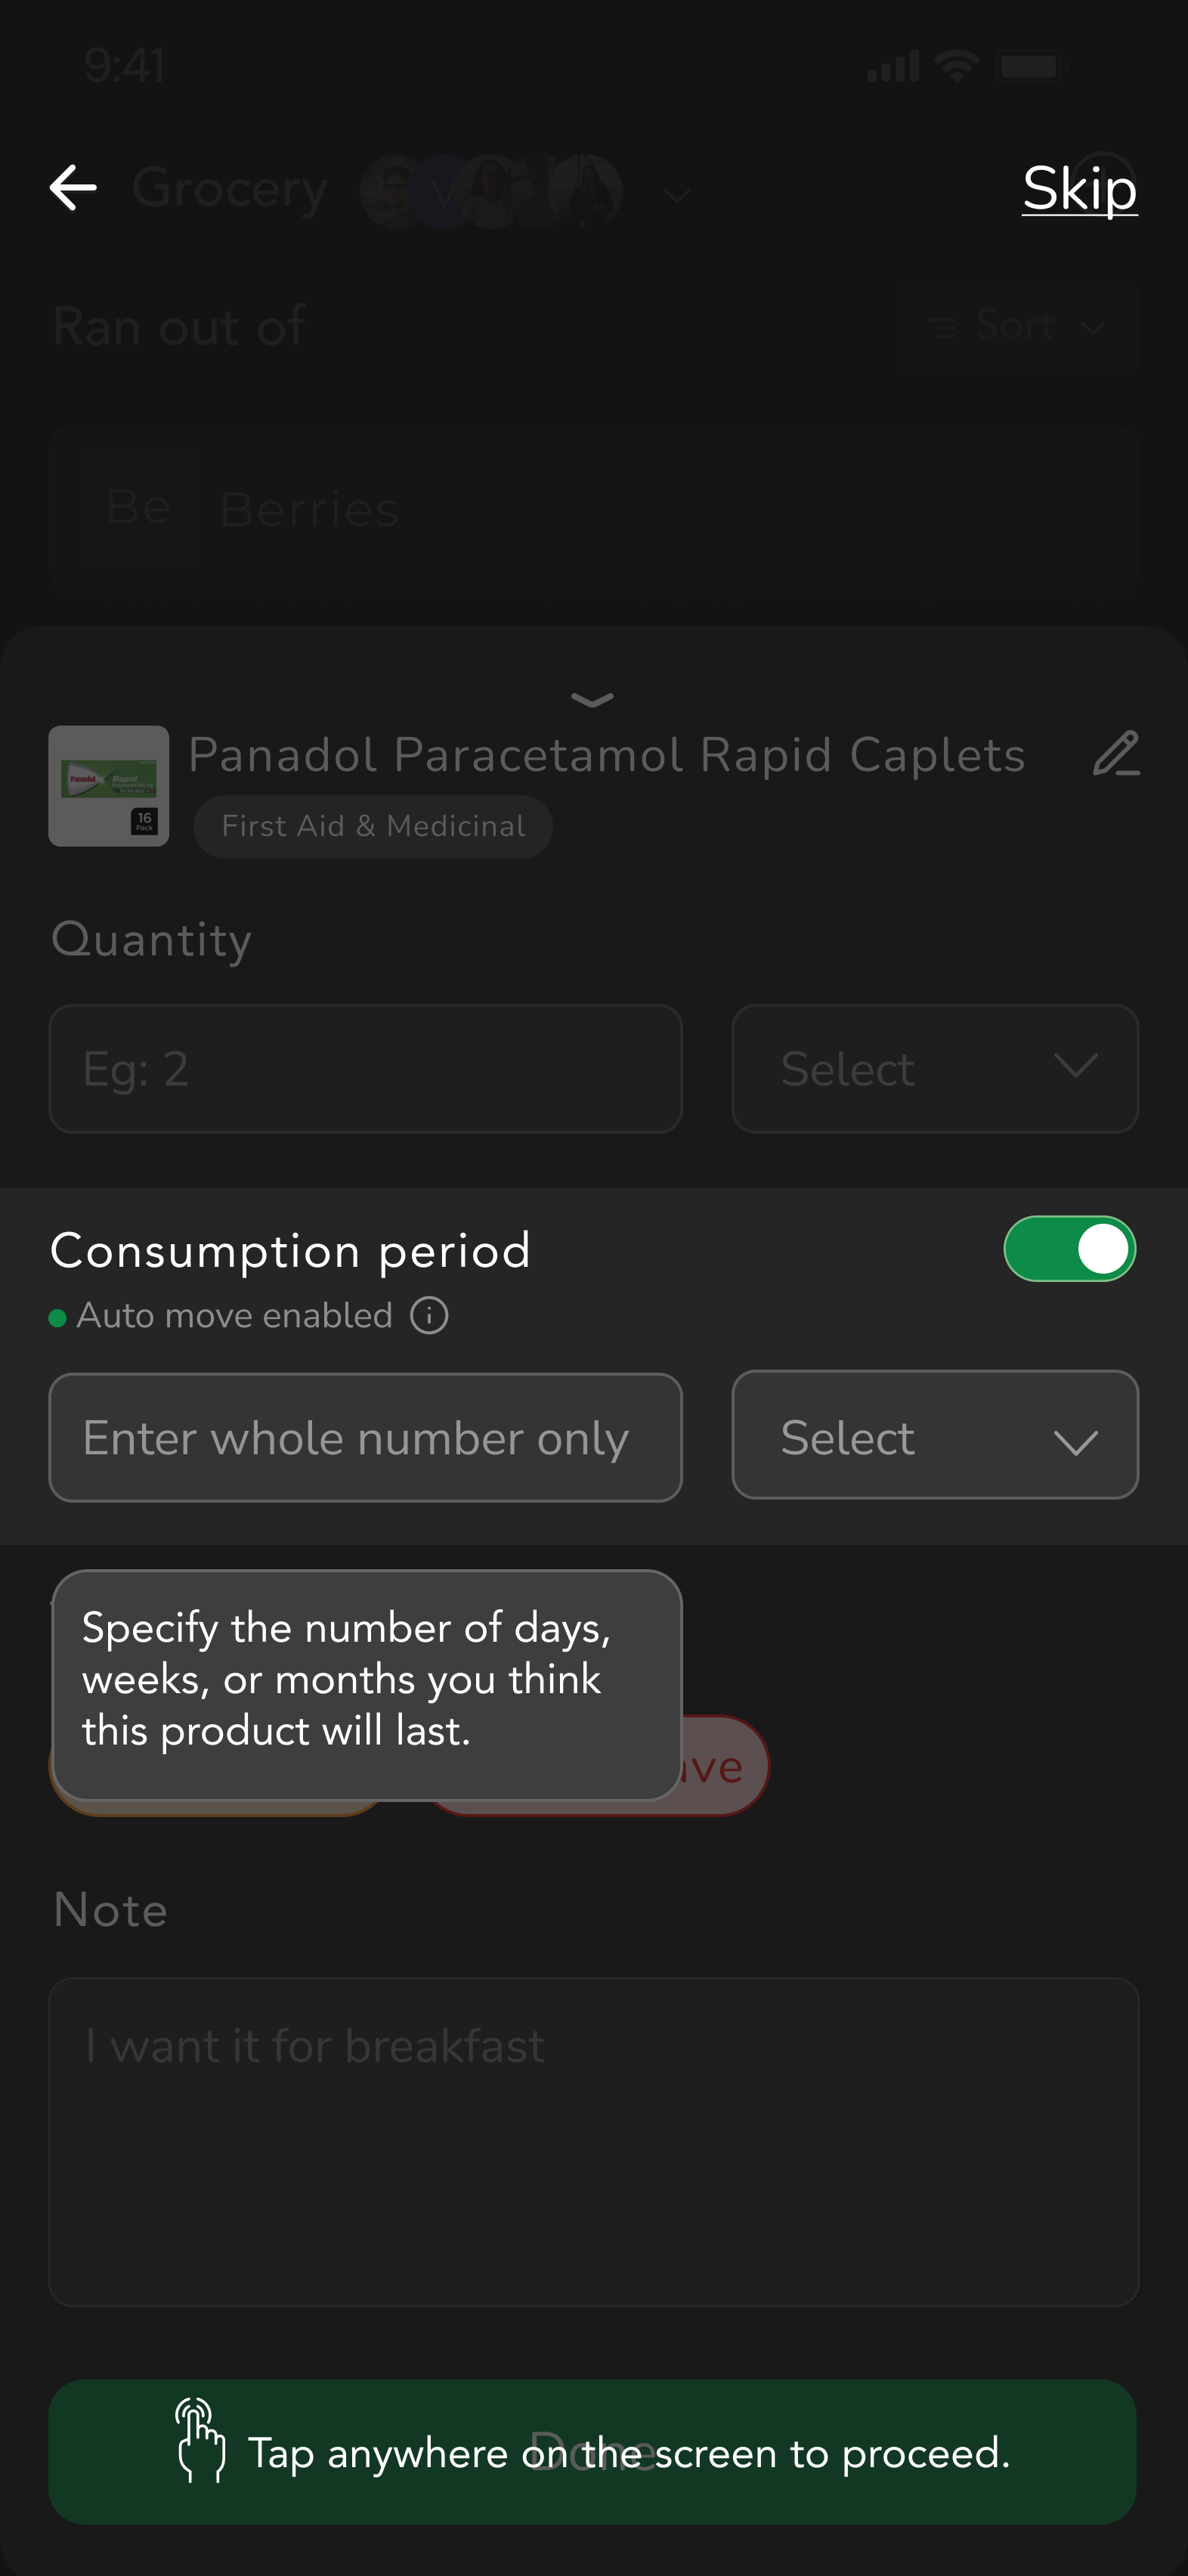Click the Quantity 'Eg: 2' input field
1188x2576 pixels.
[365, 1069]
